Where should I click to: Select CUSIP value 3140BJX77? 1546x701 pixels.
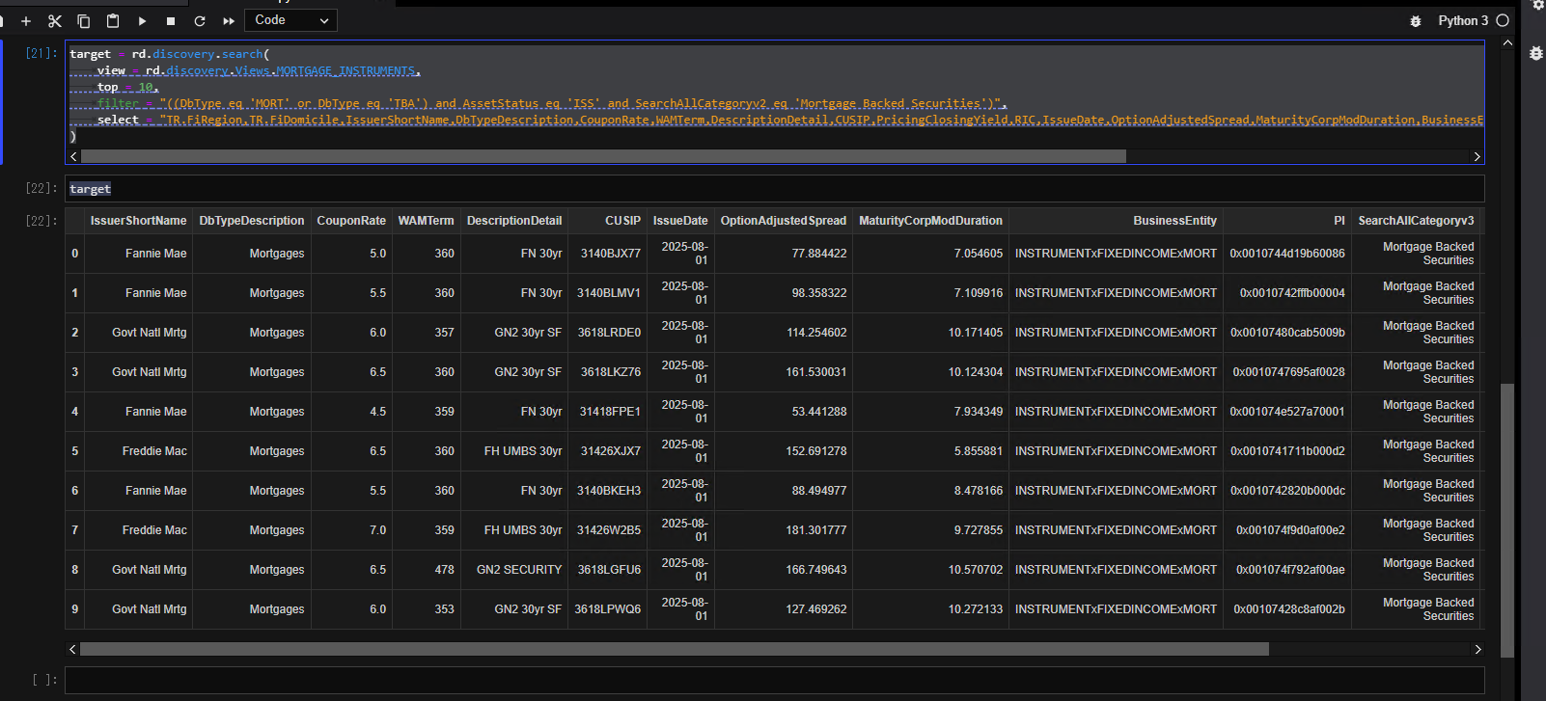pyautogui.click(x=610, y=254)
